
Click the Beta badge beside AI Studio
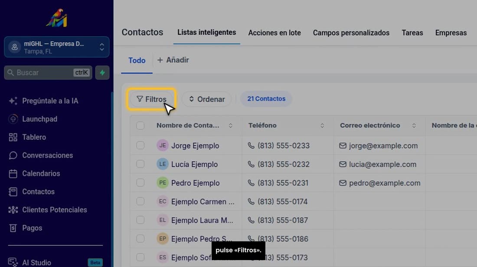[95, 262]
